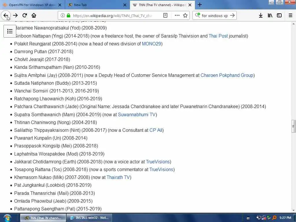Click 'Suttada Natiphanon (Buddy)' entry
The image size is (296, 222).
pyautogui.click(x=55, y=83)
